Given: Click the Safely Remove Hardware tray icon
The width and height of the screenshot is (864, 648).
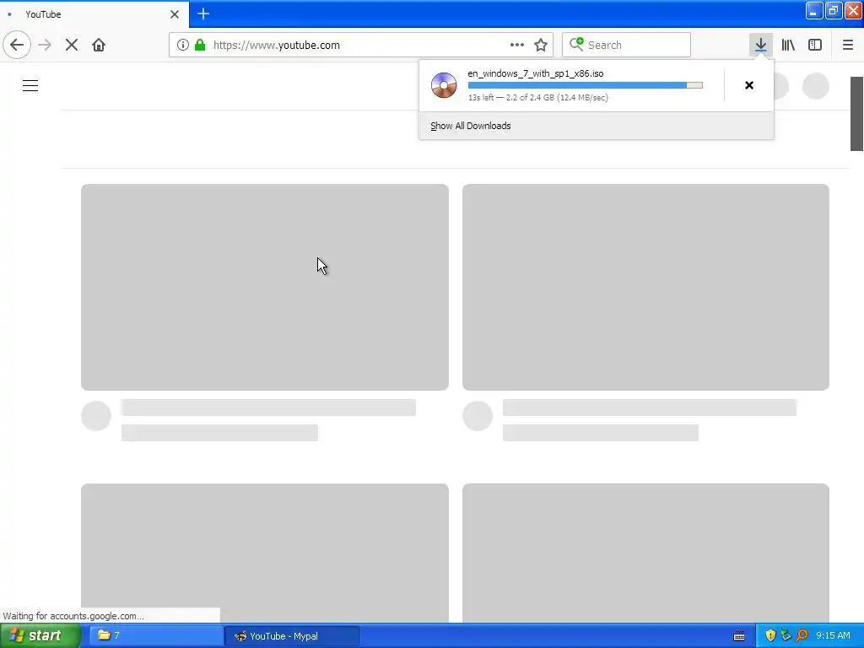Looking at the screenshot, I should tap(786, 636).
